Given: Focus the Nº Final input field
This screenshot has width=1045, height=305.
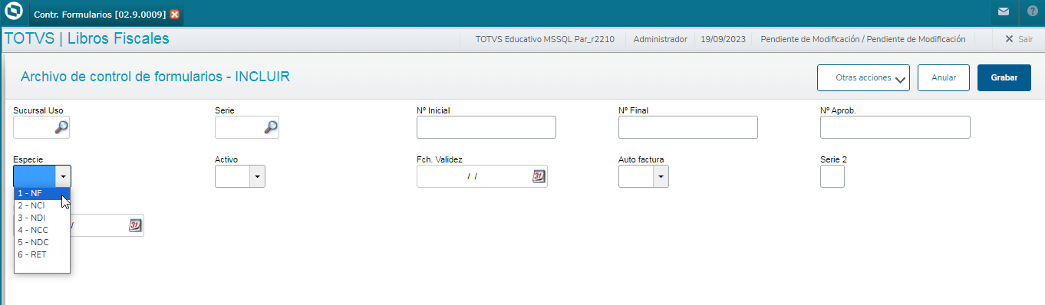Looking at the screenshot, I should pos(688,128).
